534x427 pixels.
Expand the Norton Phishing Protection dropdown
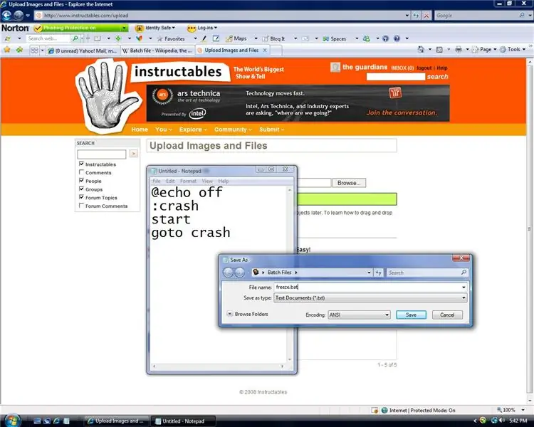[125, 28]
